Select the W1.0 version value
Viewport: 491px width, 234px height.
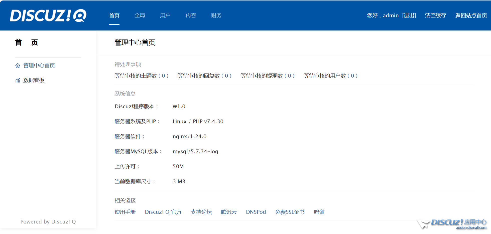[x=179, y=106]
